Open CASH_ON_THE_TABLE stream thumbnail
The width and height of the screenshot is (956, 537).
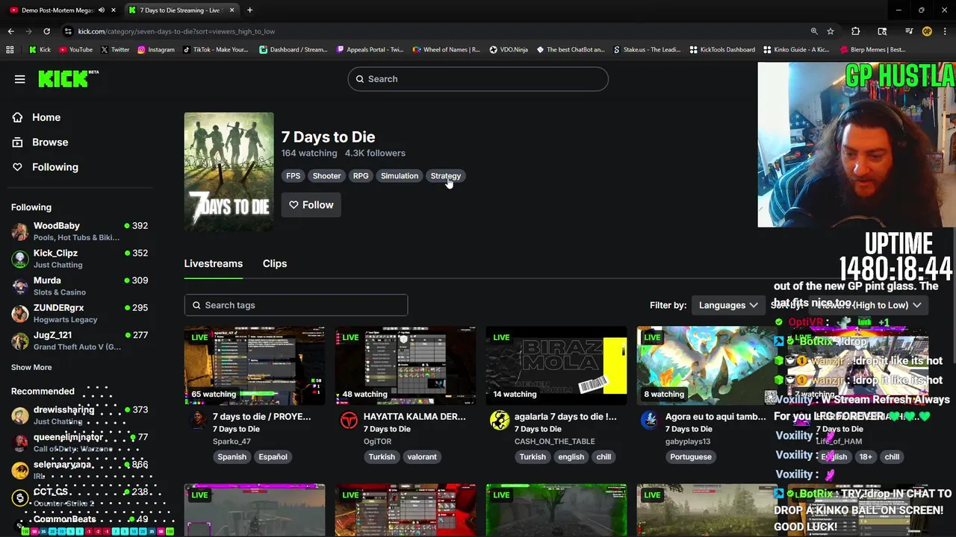556,365
